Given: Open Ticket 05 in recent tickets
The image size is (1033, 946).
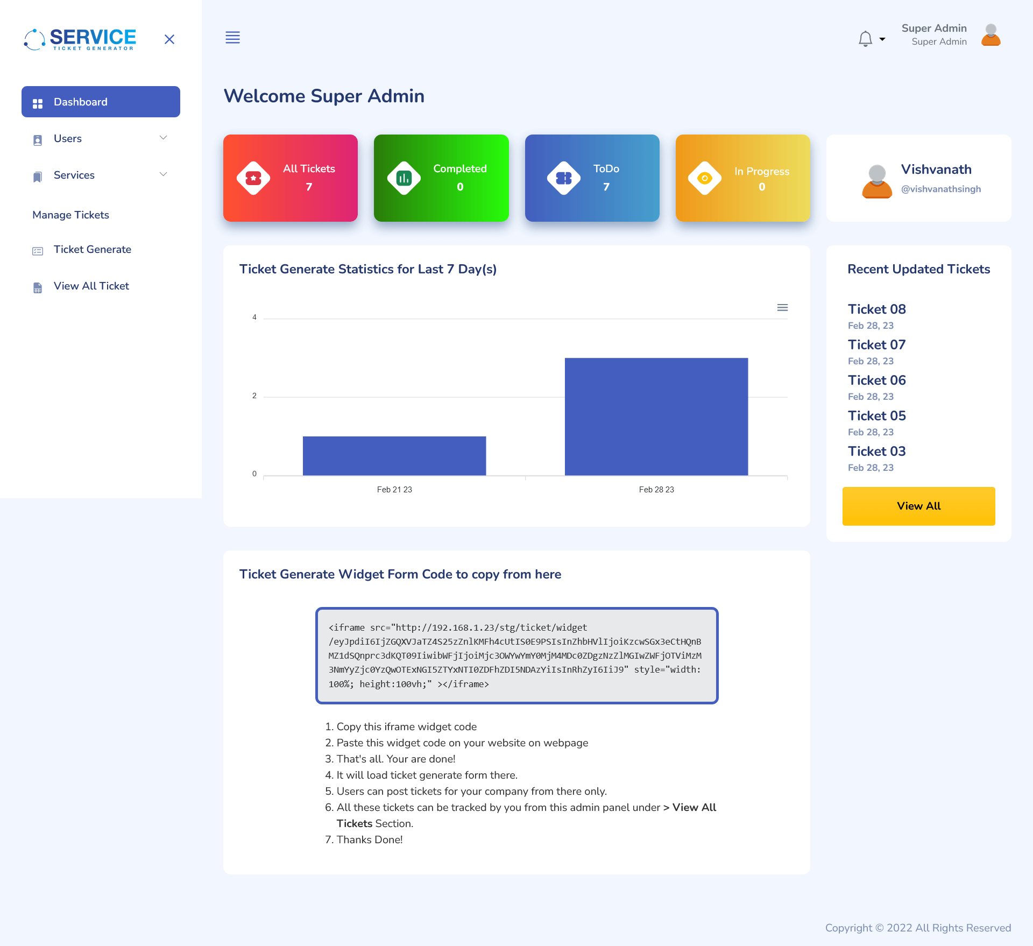Looking at the screenshot, I should (x=877, y=415).
